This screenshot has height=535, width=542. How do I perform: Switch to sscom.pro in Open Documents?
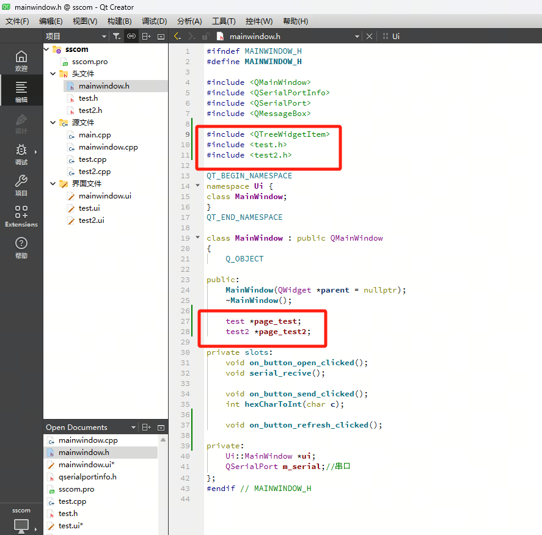click(76, 489)
